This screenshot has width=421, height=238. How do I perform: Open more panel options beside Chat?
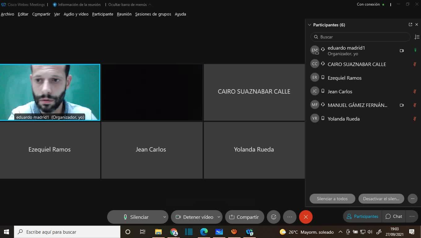pos(412,216)
